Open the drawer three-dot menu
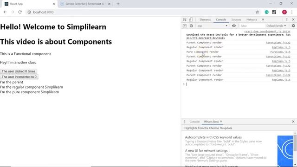Image resolution: width=297 pixels, height=167 pixels. pos(185,122)
